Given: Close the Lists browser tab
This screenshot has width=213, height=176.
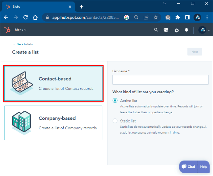Looking at the screenshot, I should click(70, 7).
